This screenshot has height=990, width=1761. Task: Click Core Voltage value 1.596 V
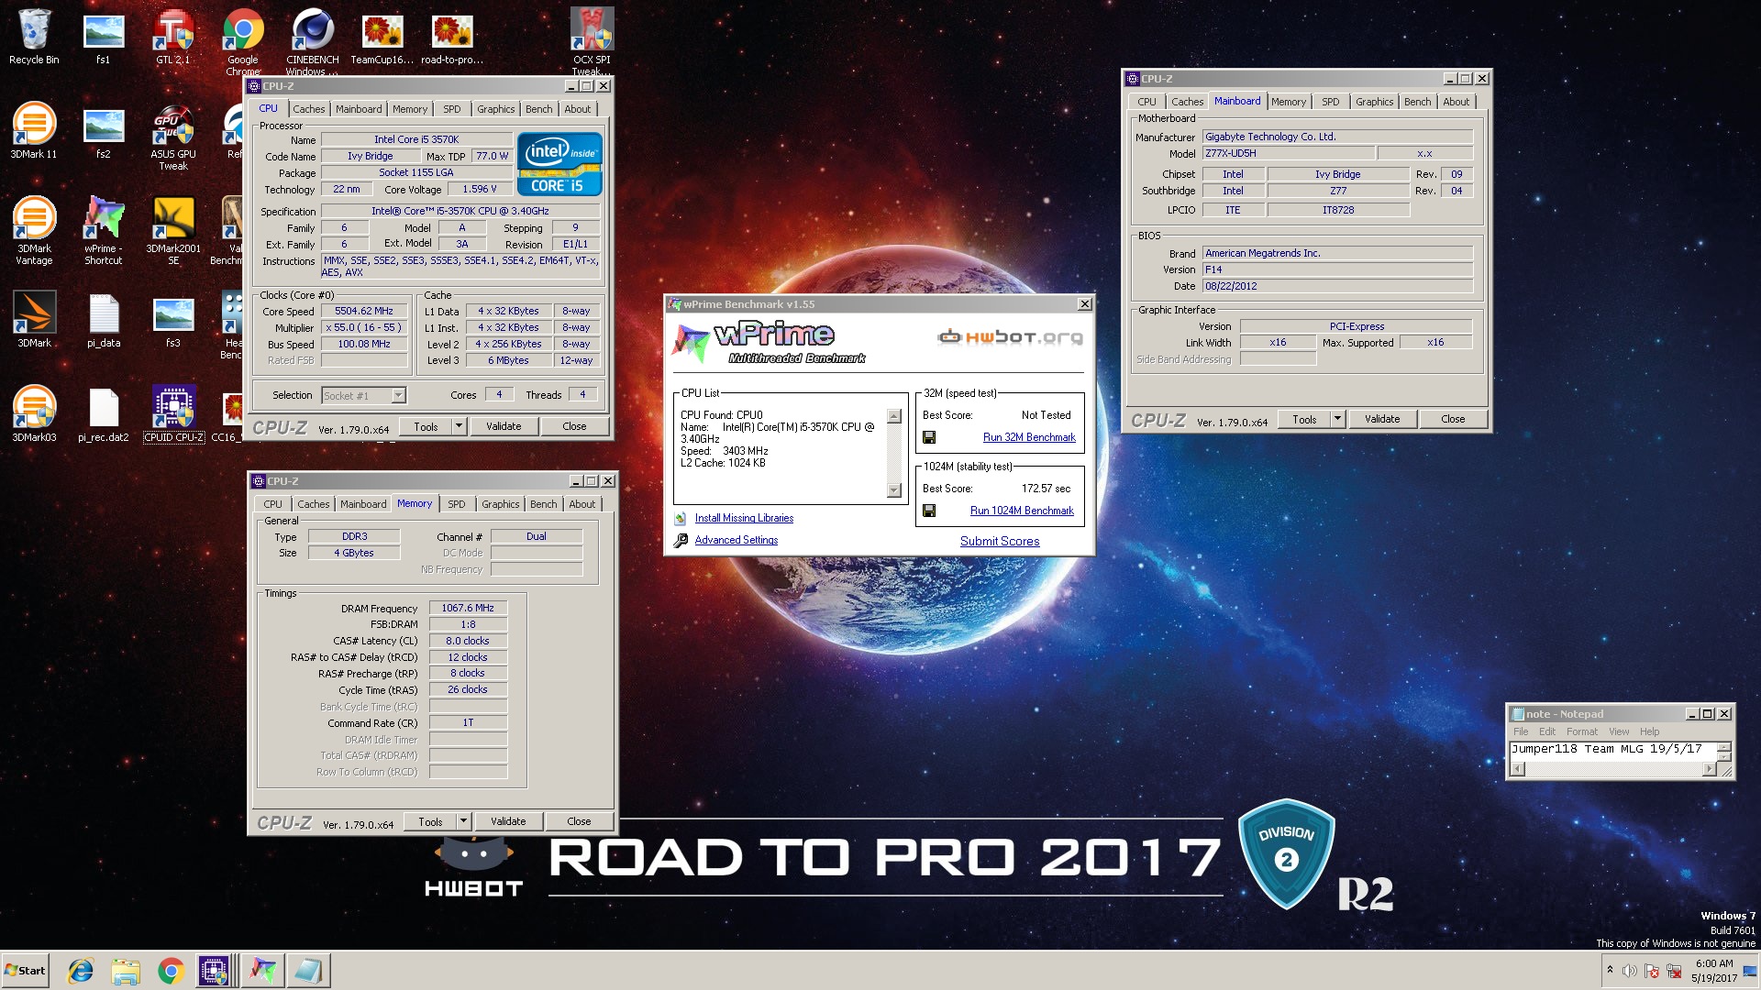(x=480, y=189)
